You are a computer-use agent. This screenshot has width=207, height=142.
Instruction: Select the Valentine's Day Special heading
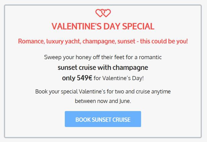pyautogui.click(x=103, y=26)
